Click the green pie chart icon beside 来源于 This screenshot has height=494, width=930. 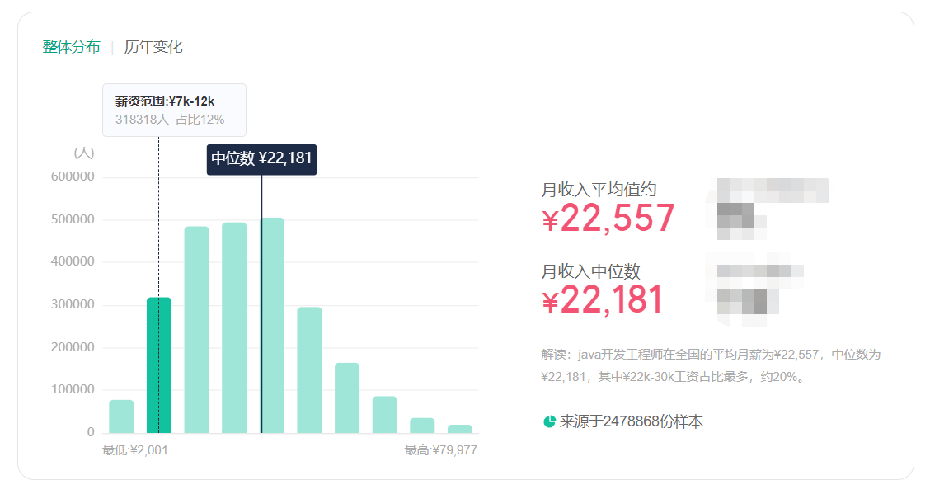coord(549,422)
